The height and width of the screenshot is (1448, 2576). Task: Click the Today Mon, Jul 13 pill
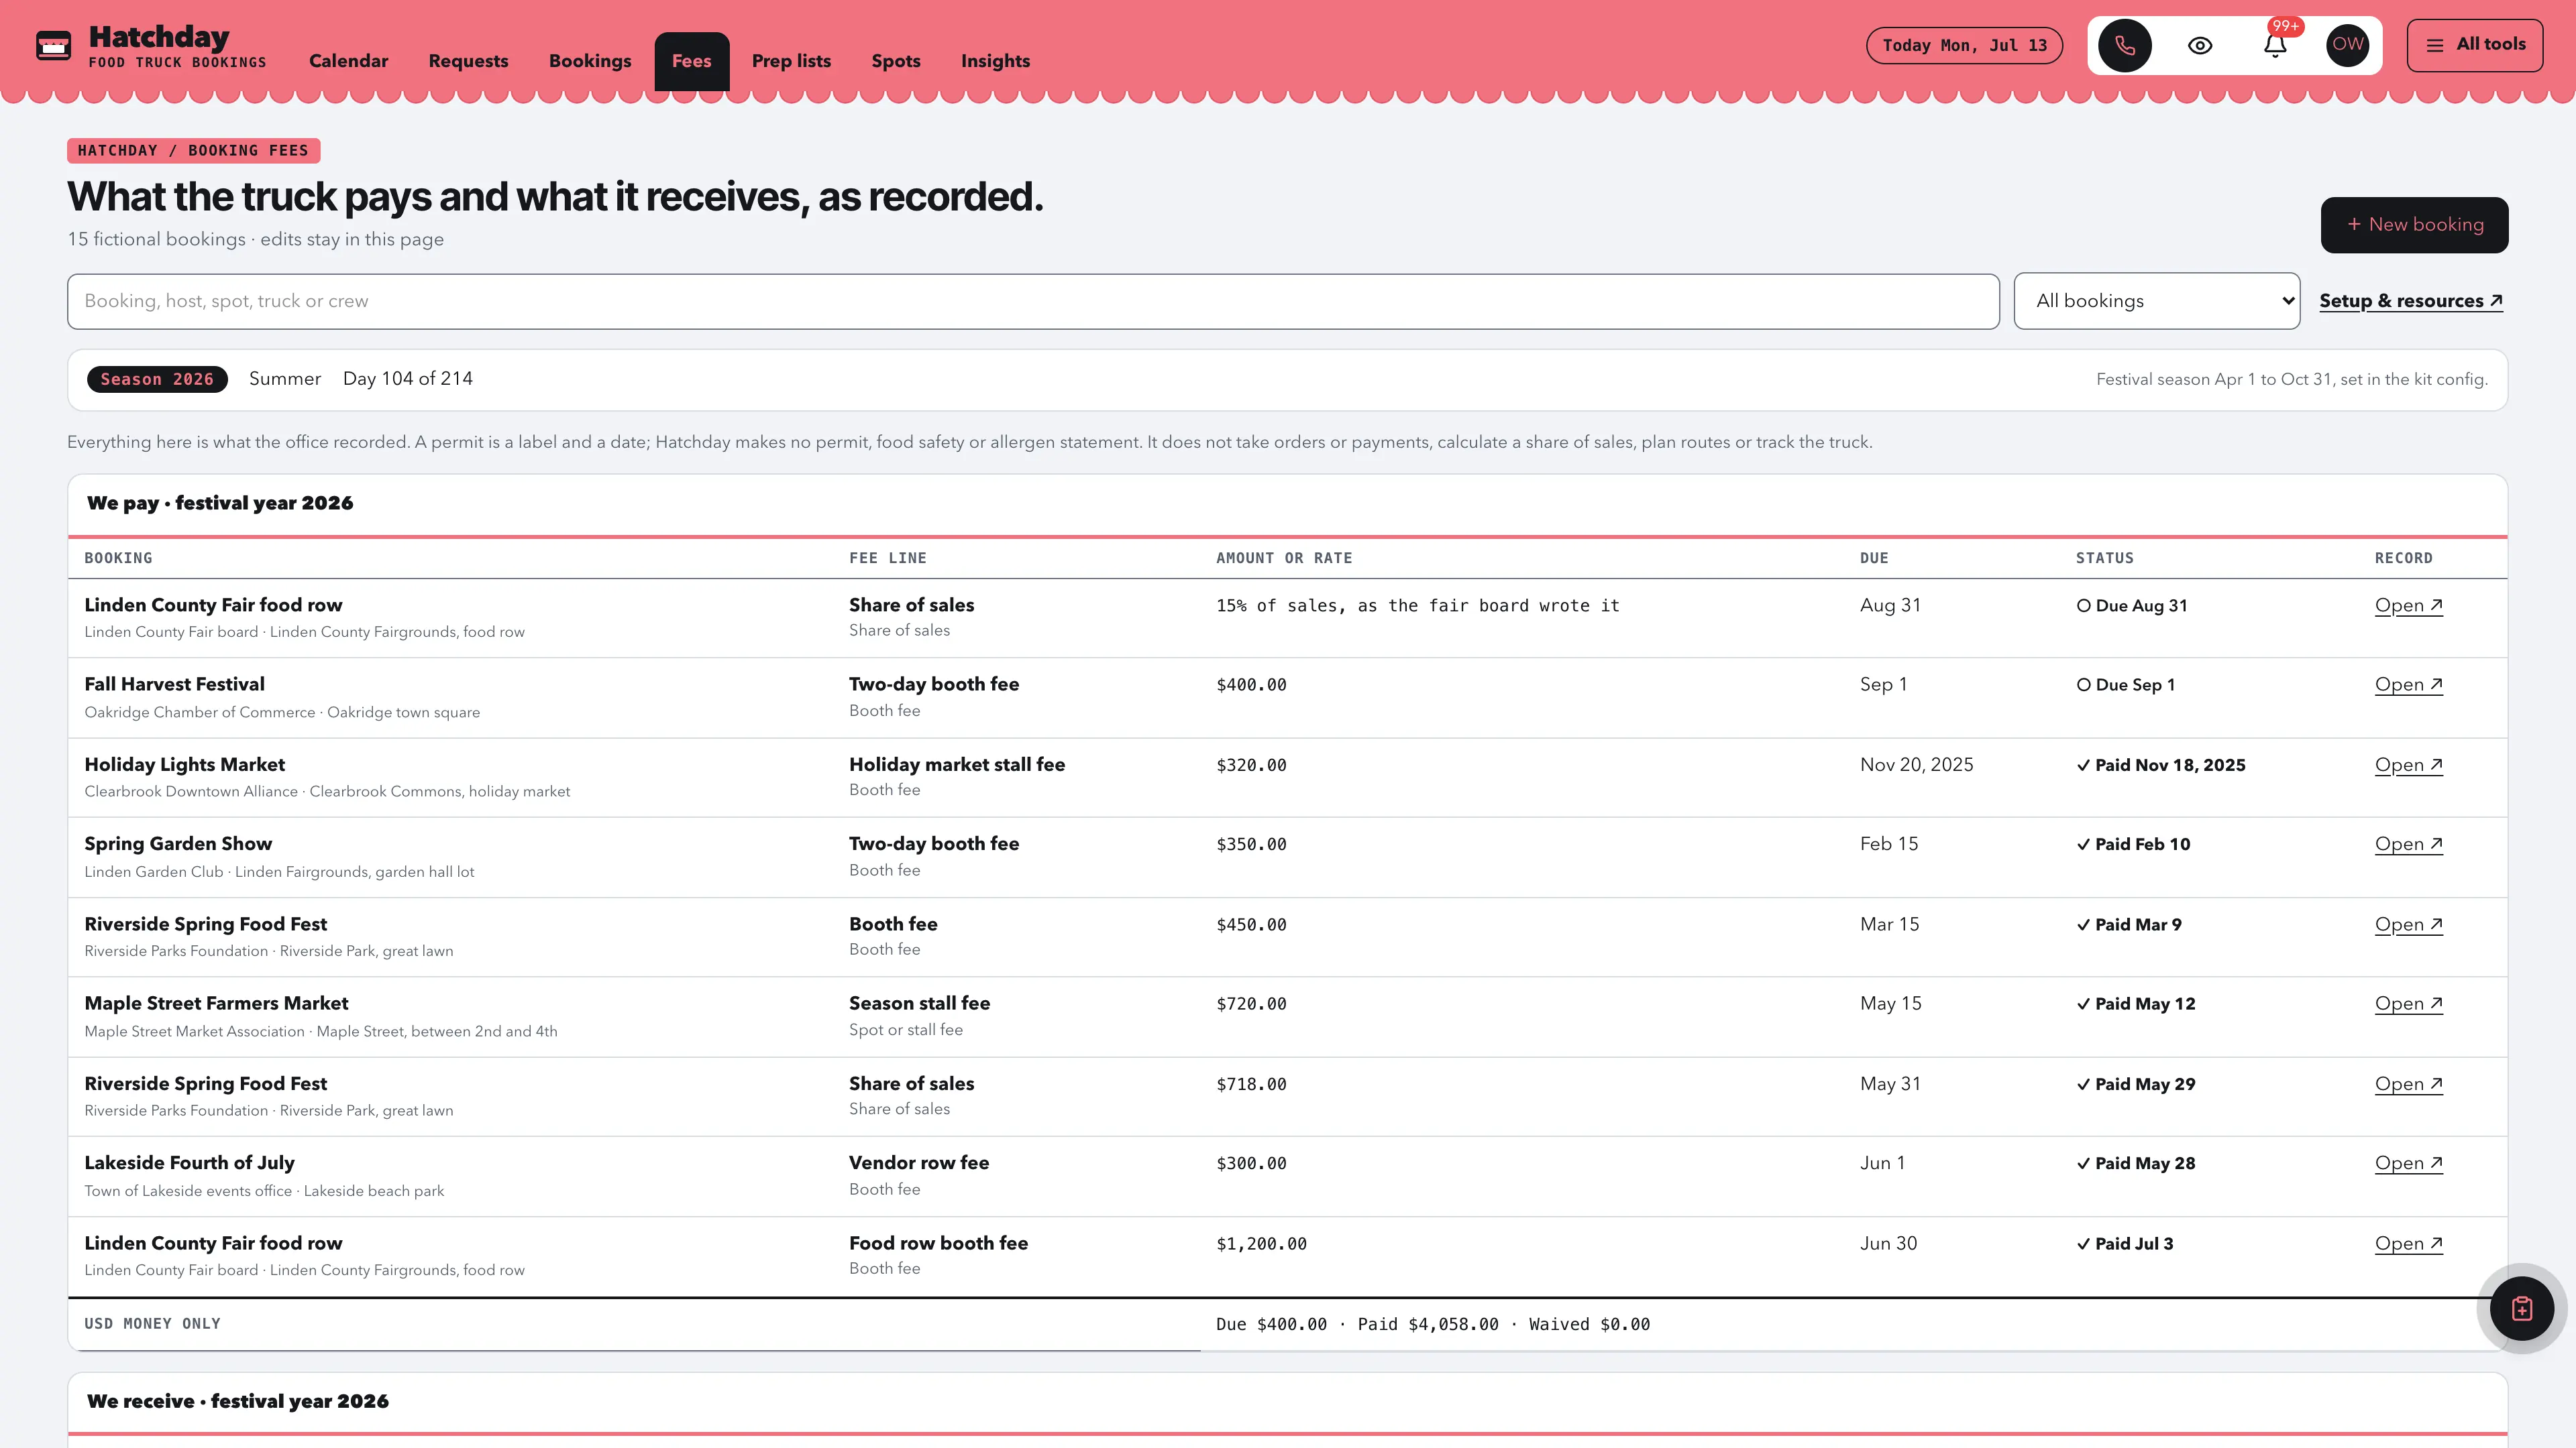click(1964, 45)
